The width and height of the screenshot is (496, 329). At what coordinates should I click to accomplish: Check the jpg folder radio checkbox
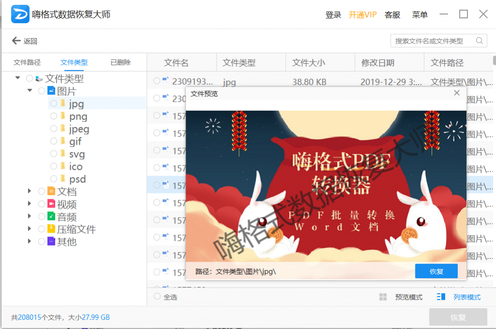54,104
